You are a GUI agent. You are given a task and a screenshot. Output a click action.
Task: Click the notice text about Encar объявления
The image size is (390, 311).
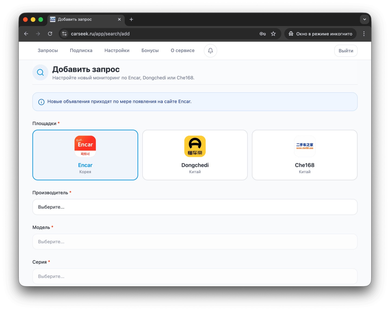tap(119, 102)
